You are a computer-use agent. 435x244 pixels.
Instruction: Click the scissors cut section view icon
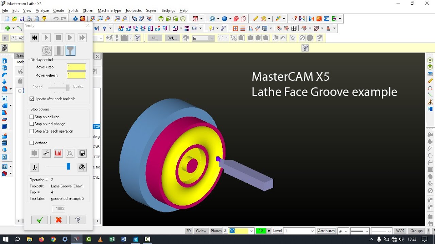[46, 153]
